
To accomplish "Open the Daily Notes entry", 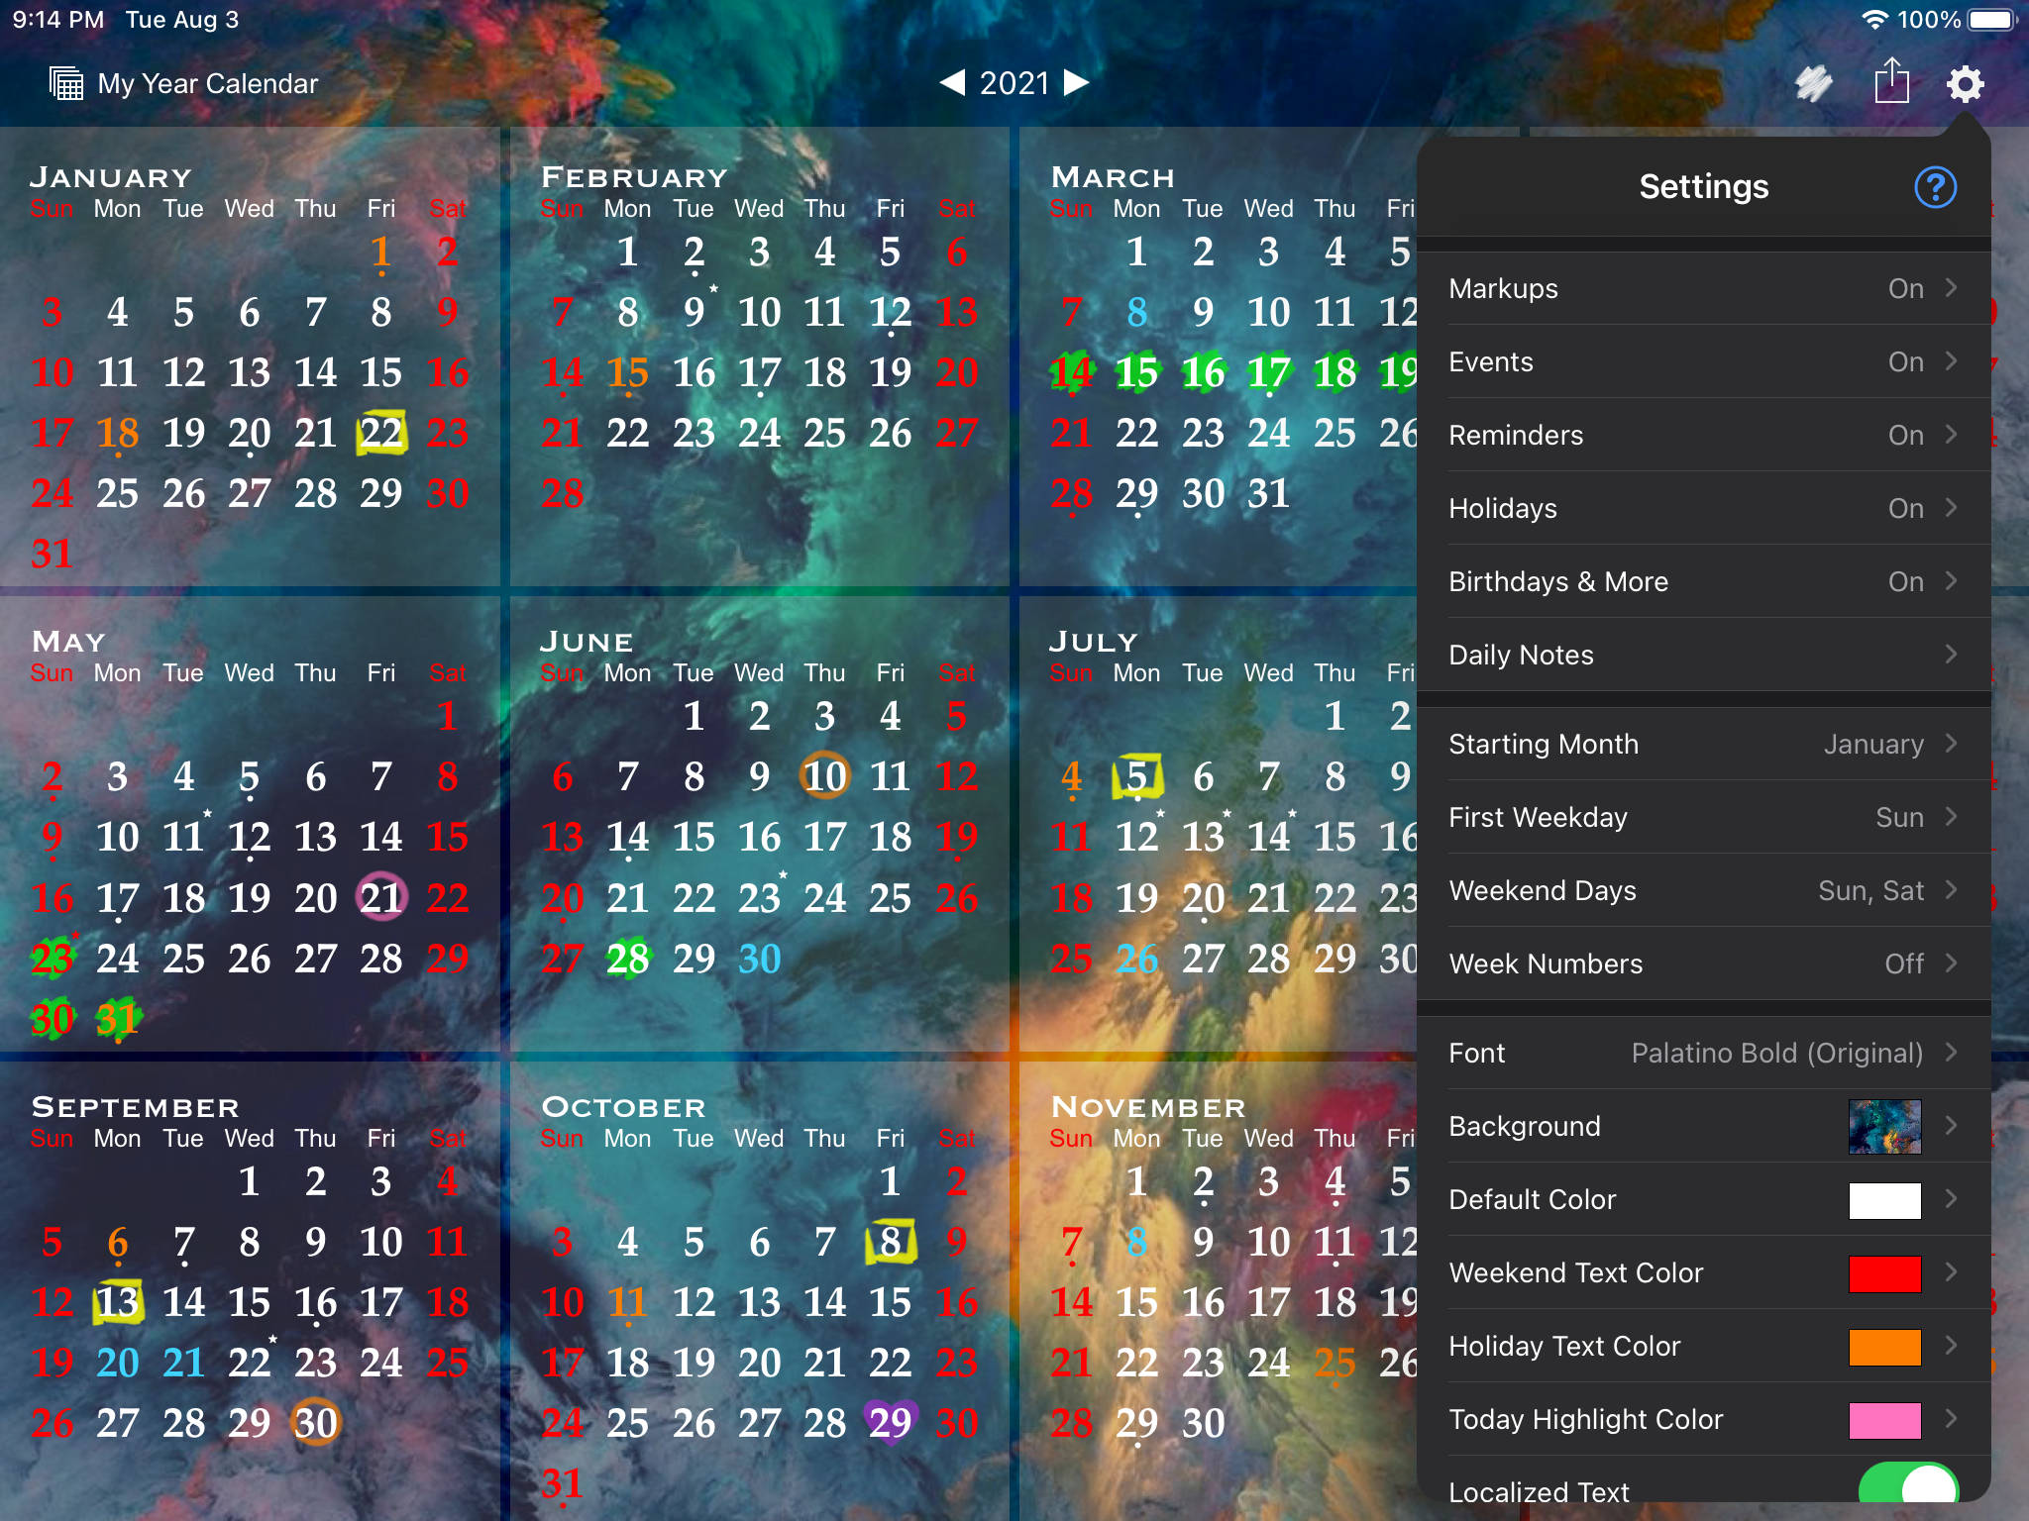I will tap(1704, 655).
